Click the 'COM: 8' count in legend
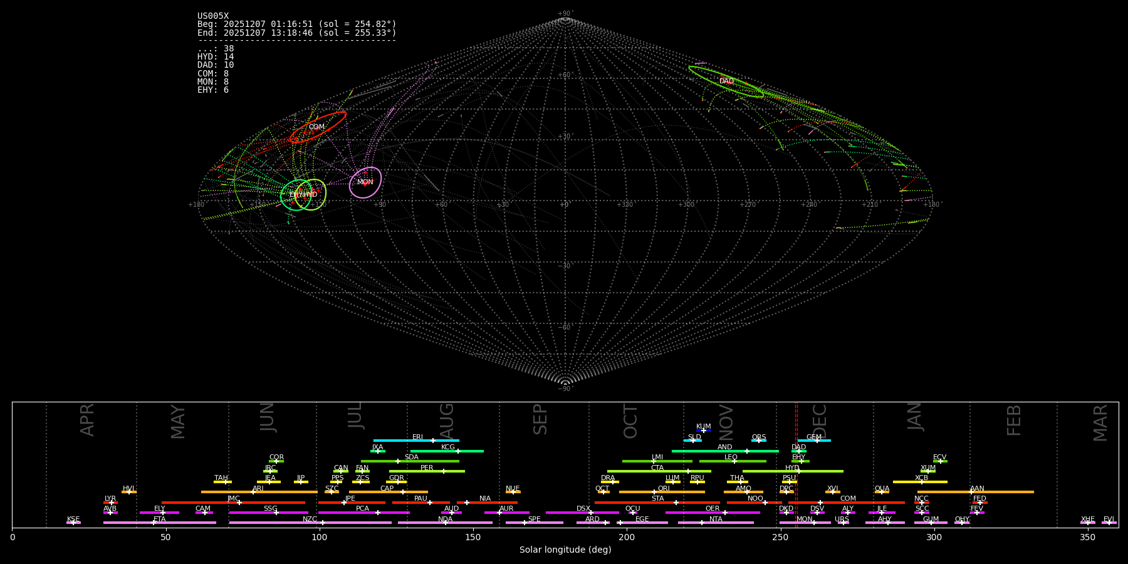 213,74
